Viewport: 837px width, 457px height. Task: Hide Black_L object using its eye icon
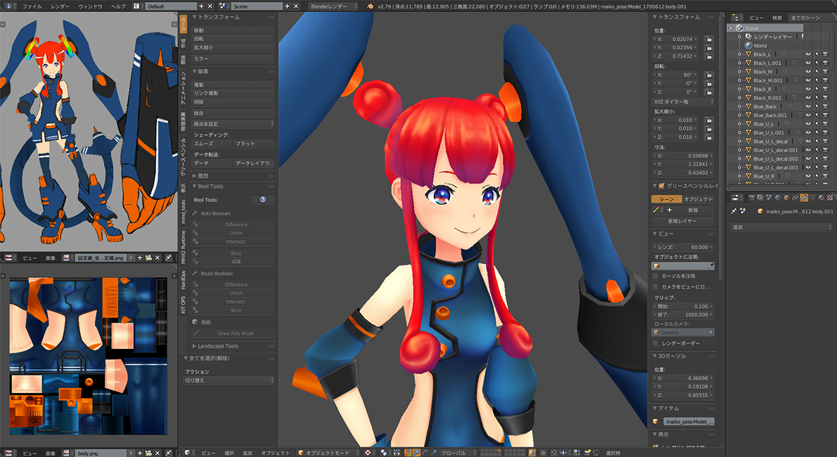[808, 54]
